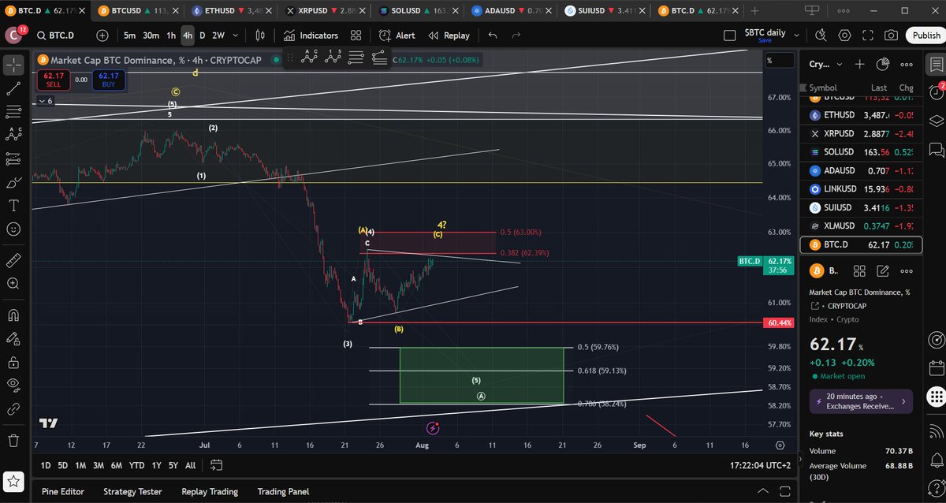Open the indicator templates grid
This screenshot has height=503, width=946.
click(356, 35)
